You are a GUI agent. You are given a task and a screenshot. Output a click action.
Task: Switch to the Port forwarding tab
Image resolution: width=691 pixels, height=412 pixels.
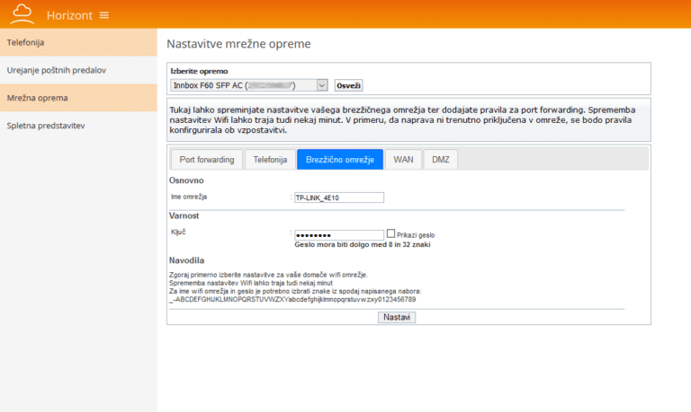pos(207,160)
